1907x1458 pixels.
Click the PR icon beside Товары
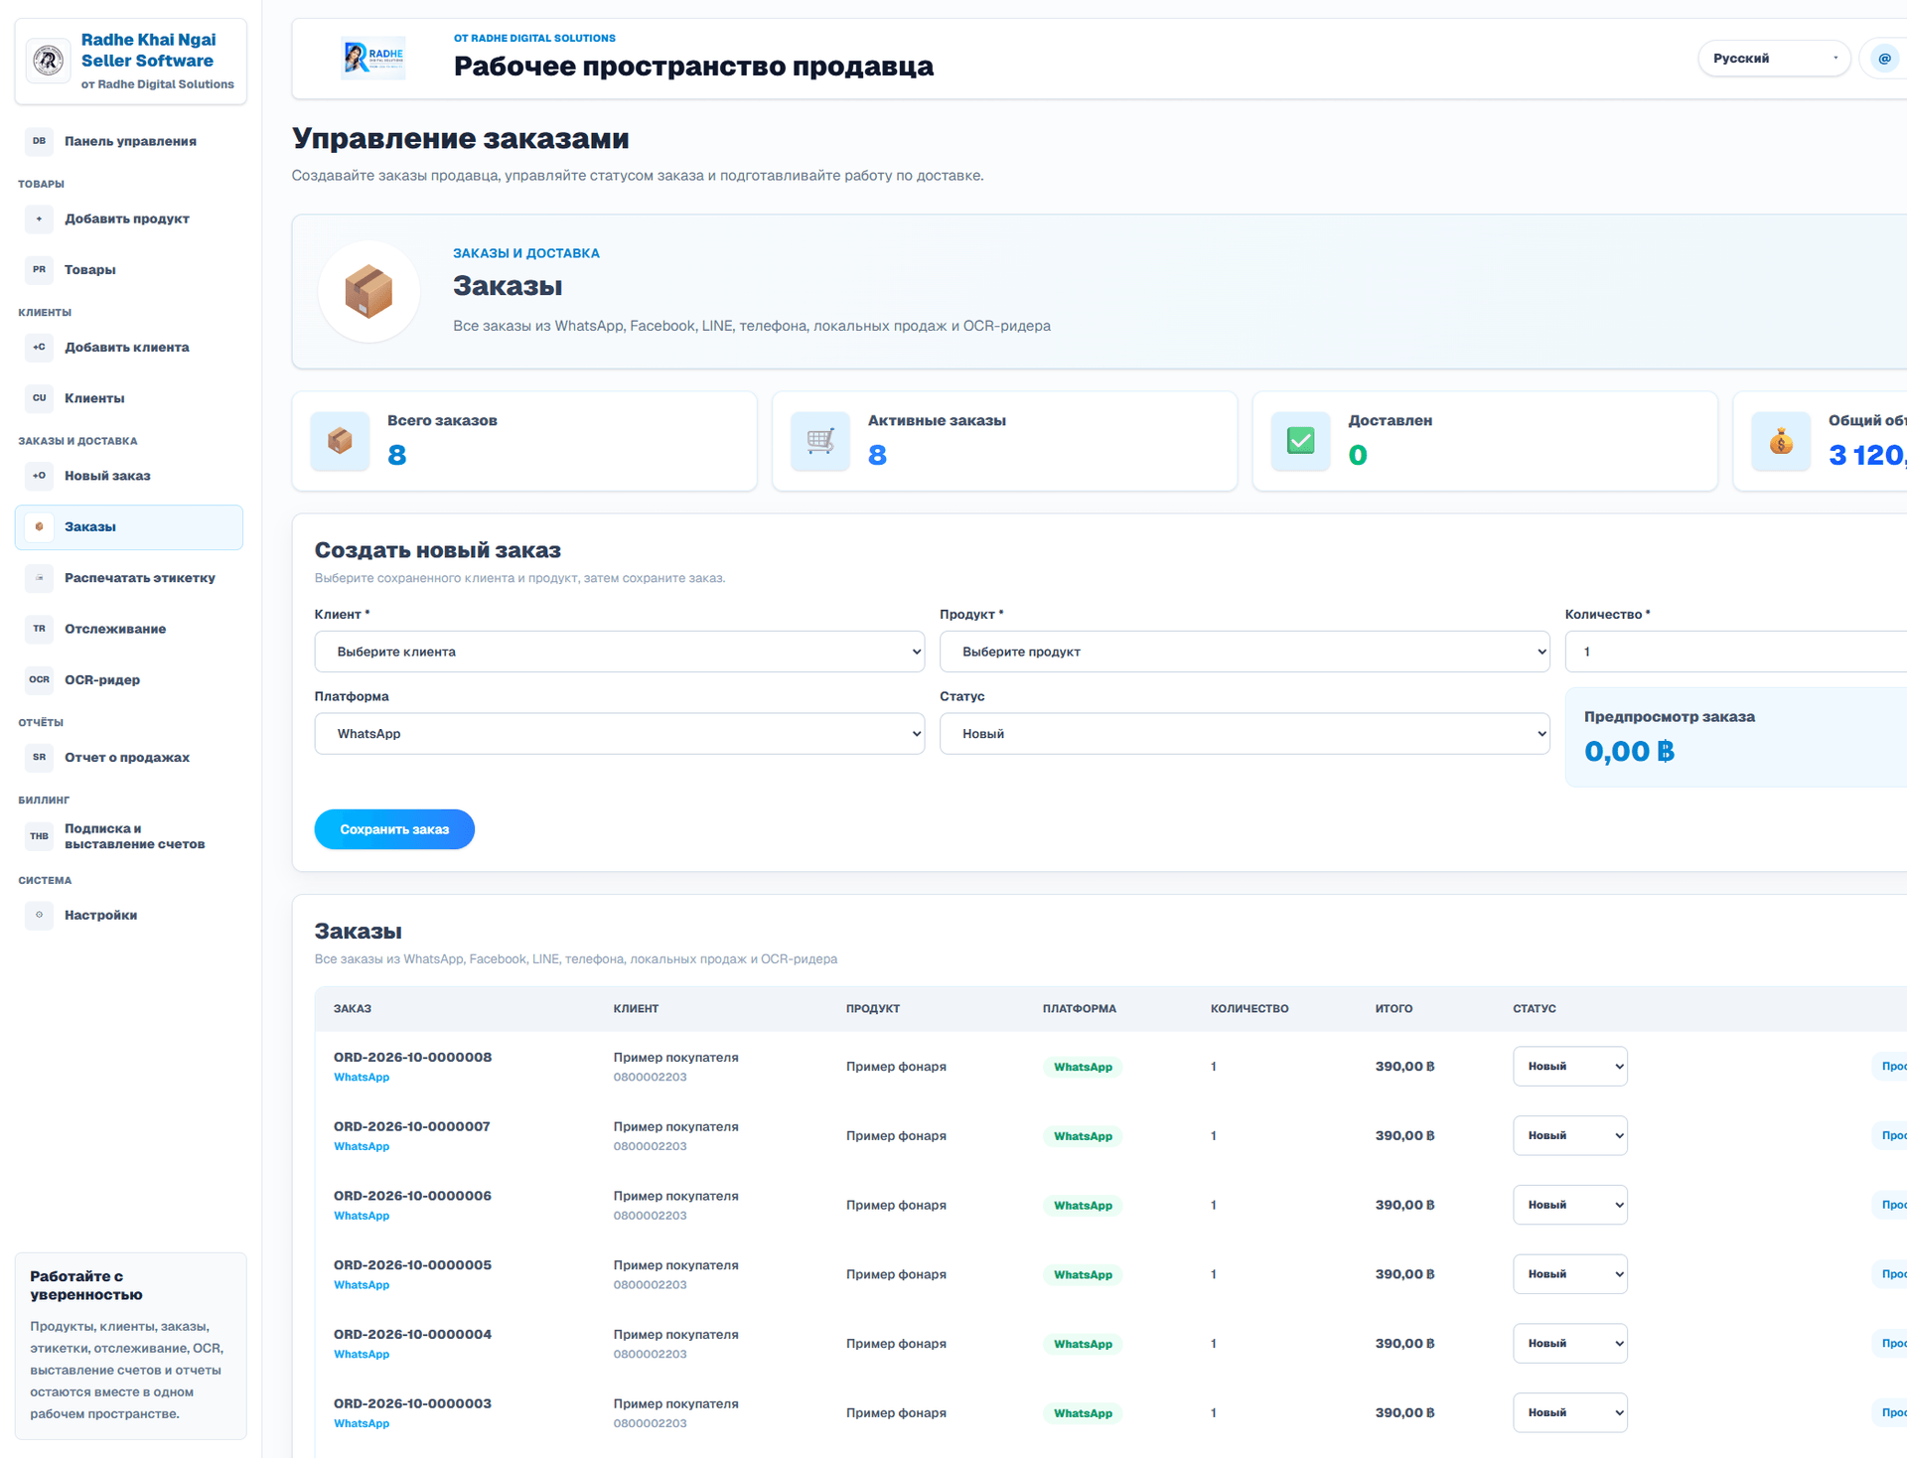coord(39,269)
